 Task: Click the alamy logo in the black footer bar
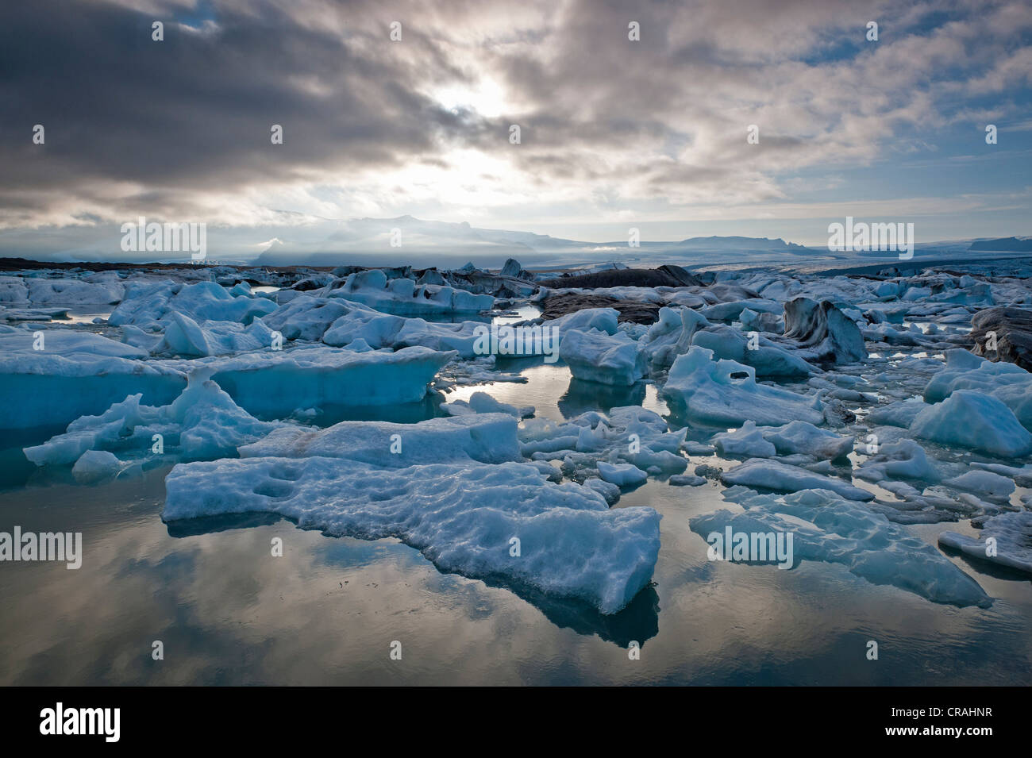click(x=79, y=722)
